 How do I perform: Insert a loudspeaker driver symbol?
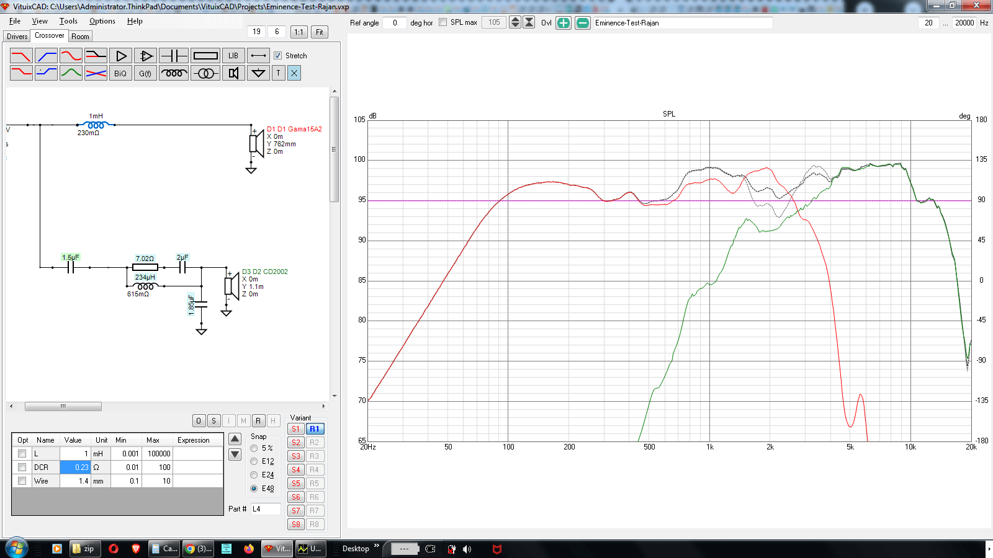point(233,73)
